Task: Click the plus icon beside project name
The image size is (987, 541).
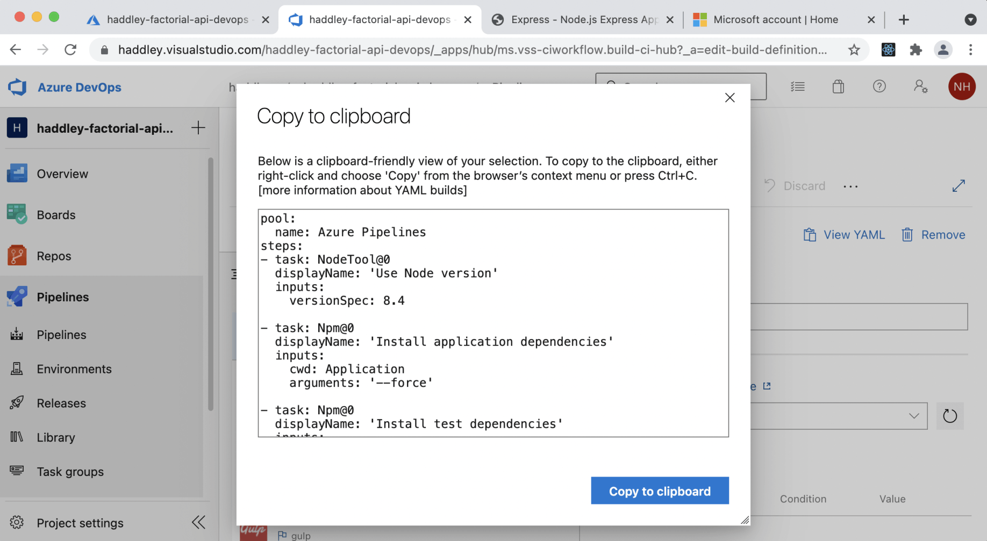Action: point(198,127)
